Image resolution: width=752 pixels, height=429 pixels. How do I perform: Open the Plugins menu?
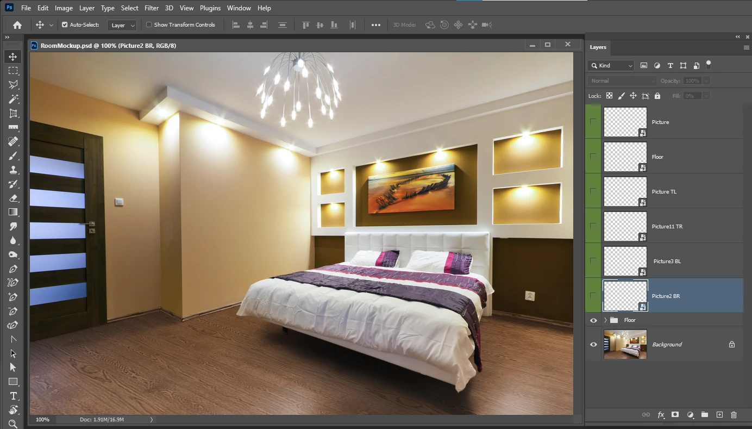(210, 8)
